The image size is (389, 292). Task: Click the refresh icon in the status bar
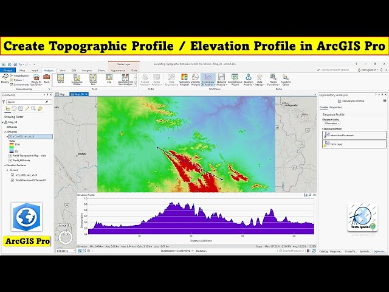pyautogui.click(x=314, y=251)
